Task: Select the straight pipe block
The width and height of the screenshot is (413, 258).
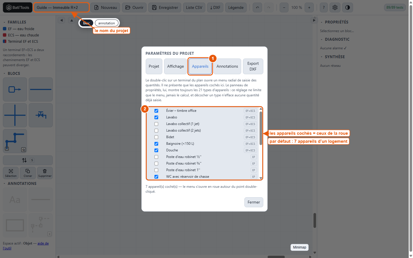Action: (x=41, y=89)
